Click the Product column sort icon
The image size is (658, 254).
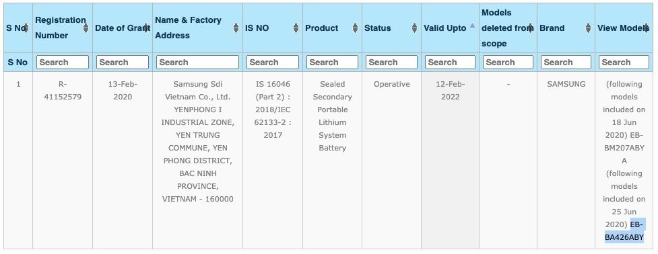click(356, 28)
